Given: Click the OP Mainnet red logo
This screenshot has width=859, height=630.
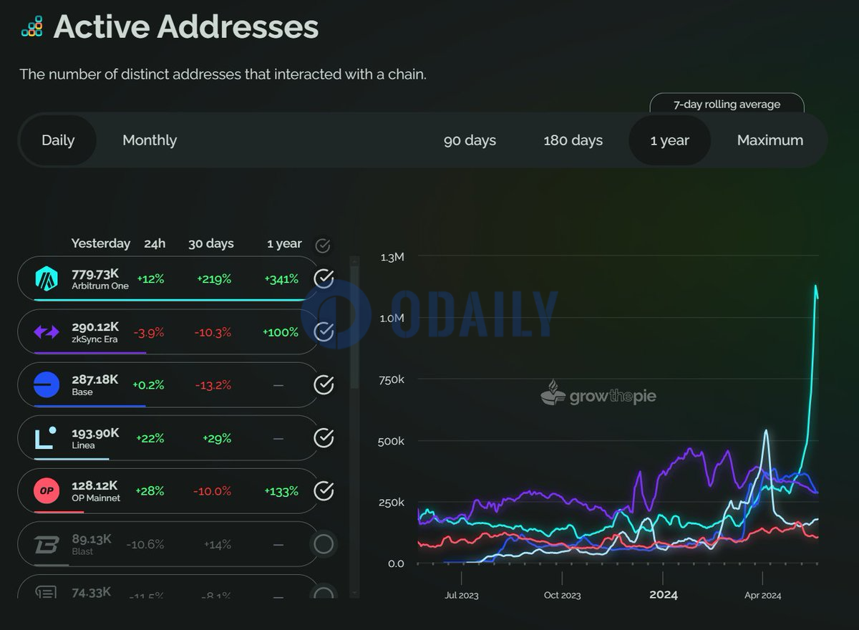Looking at the screenshot, I should coord(47,491).
